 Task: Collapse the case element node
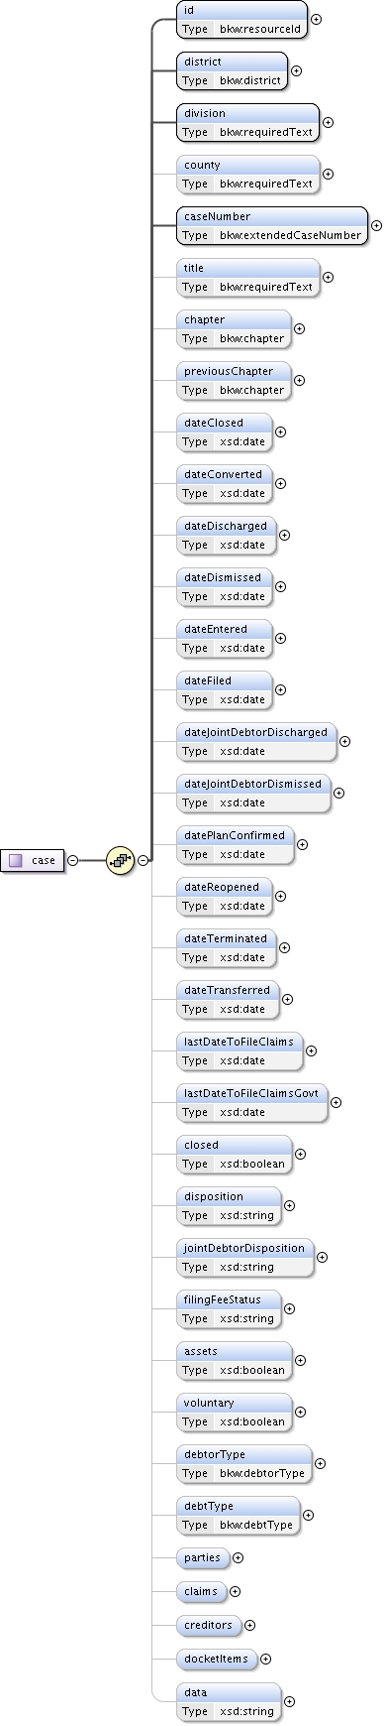click(72, 860)
